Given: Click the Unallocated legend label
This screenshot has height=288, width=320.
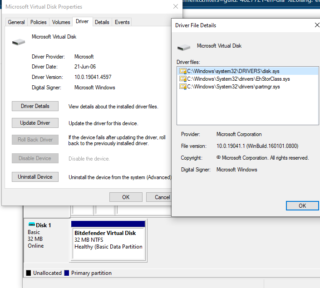Looking at the screenshot, I should pyautogui.click(x=47, y=273).
